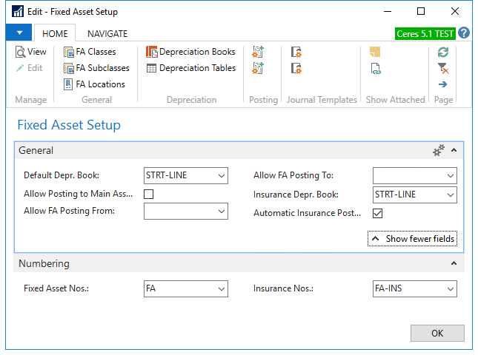Click the Refresh icon in Page group
Screen dimensions: 478x355
(443, 52)
